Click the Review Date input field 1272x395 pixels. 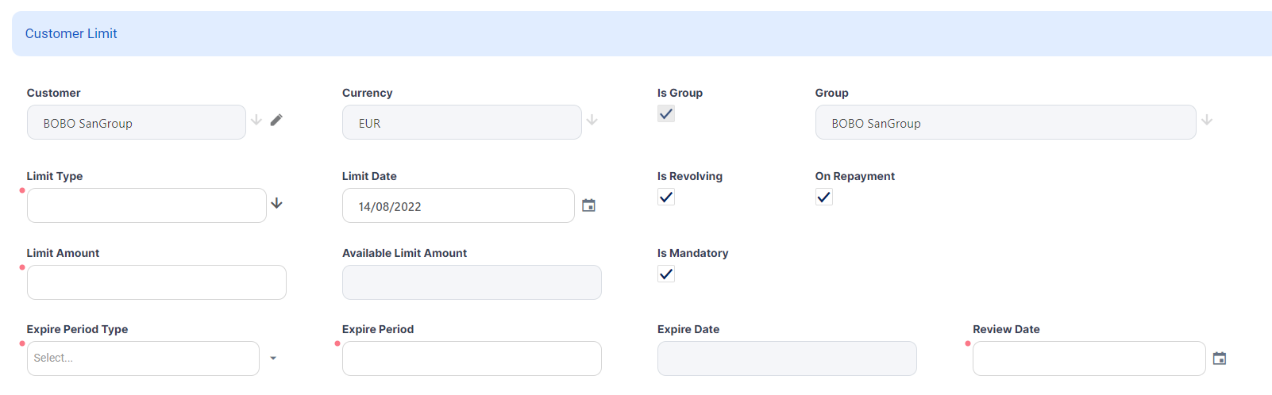pos(1088,359)
